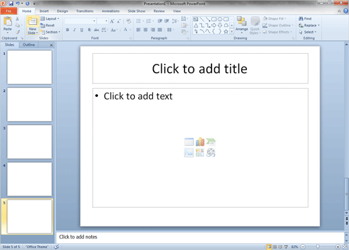This screenshot has width=349, height=250.
Task: Toggle Bold formatting
Action: (68, 30)
